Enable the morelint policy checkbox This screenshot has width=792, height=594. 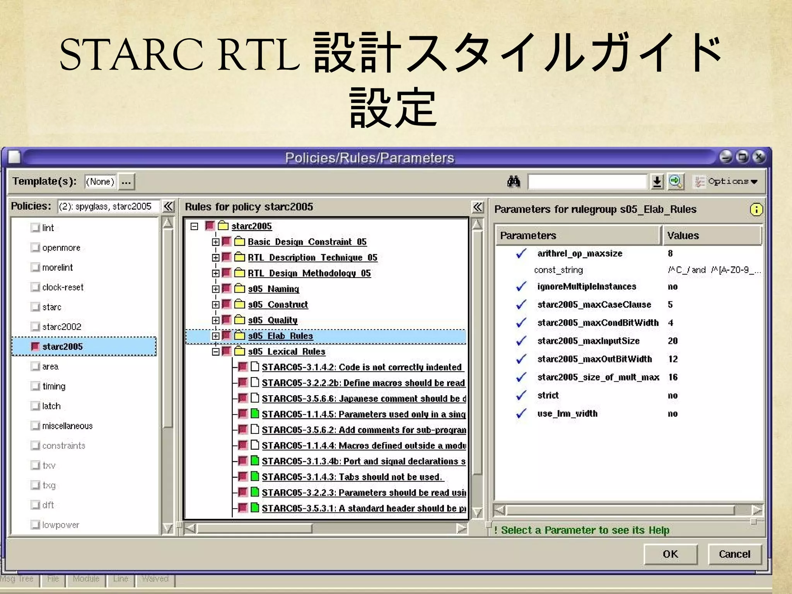[x=35, y=267]
